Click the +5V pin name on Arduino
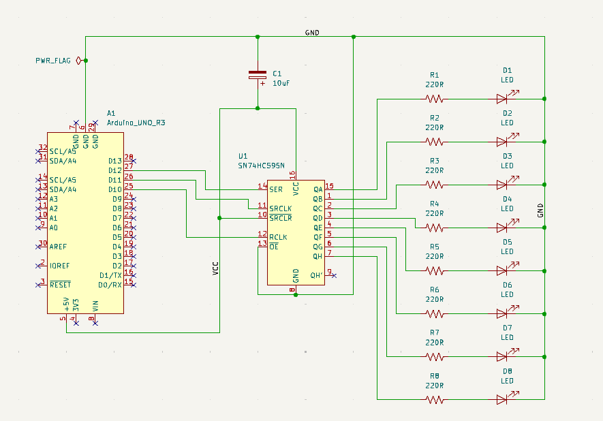The image size is (603, 421). click(67, 305)
